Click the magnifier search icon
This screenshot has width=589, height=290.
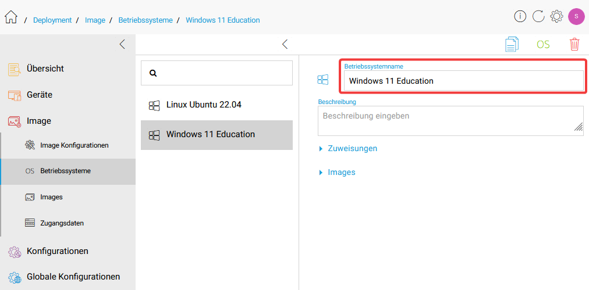tap(153, 73)
